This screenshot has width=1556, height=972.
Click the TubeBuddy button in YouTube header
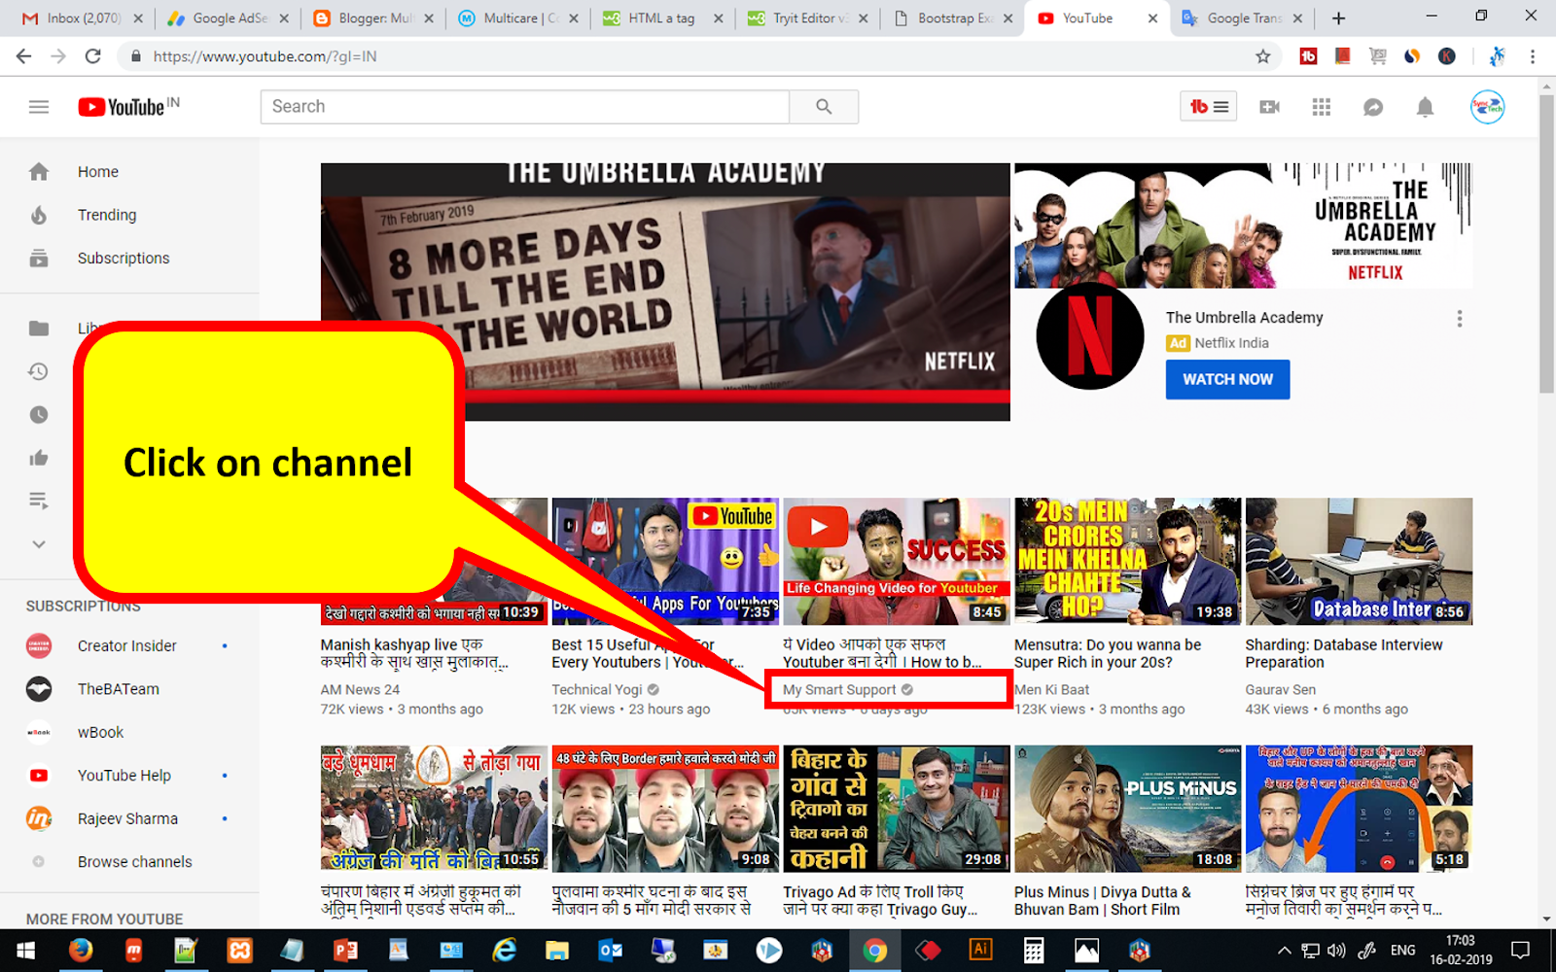(x=1209, y=107)
